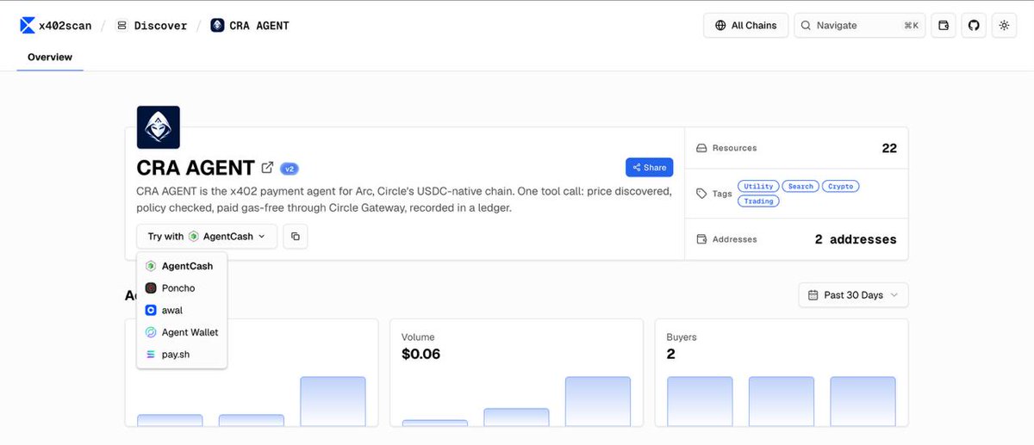This screenshot has height=445, width=1034.
Task: Click the ⌘K shortcut badge
Action: click(911, 26)
